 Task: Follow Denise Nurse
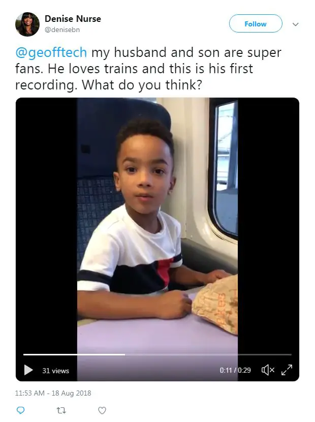click(x=256, y=24)
